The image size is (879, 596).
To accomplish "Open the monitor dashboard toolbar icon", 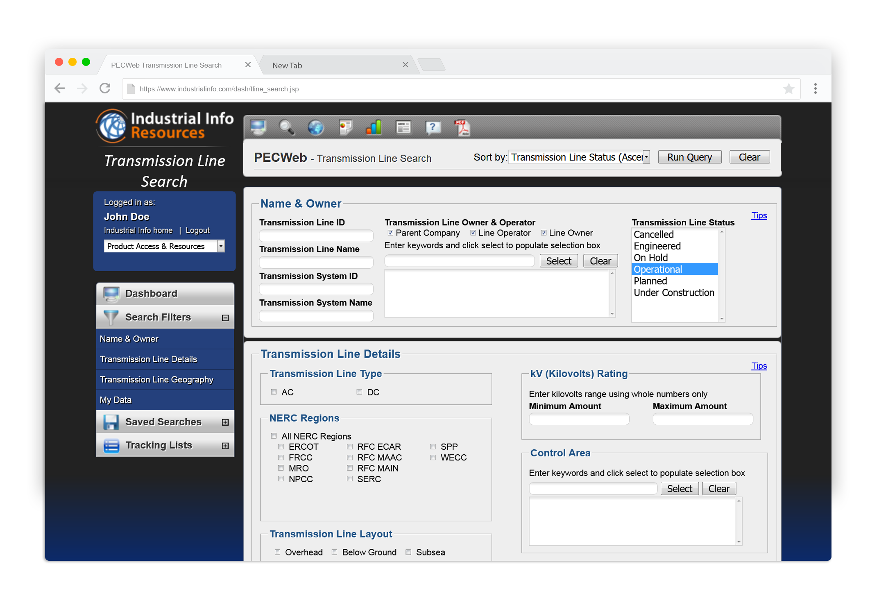I will [x=258, y=128].
